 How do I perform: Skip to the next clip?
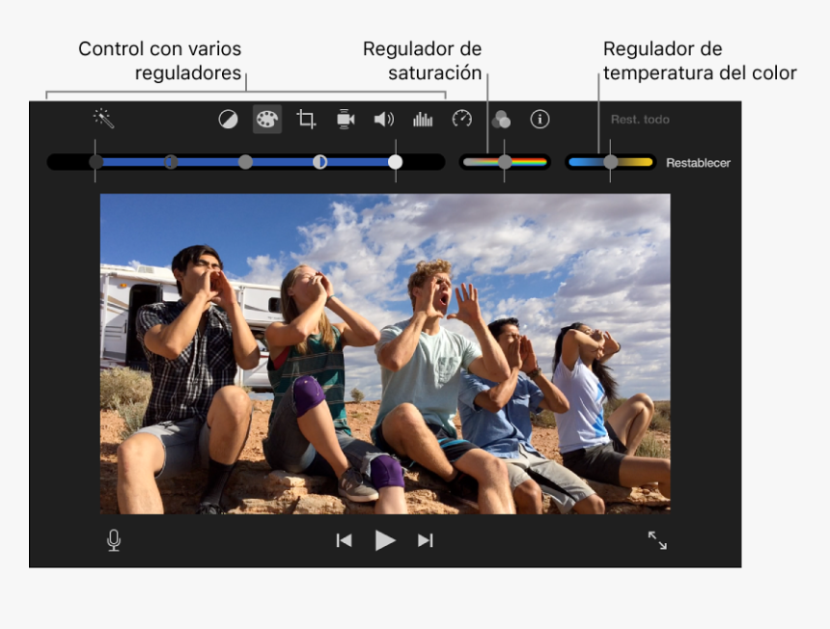coord(425,540)
